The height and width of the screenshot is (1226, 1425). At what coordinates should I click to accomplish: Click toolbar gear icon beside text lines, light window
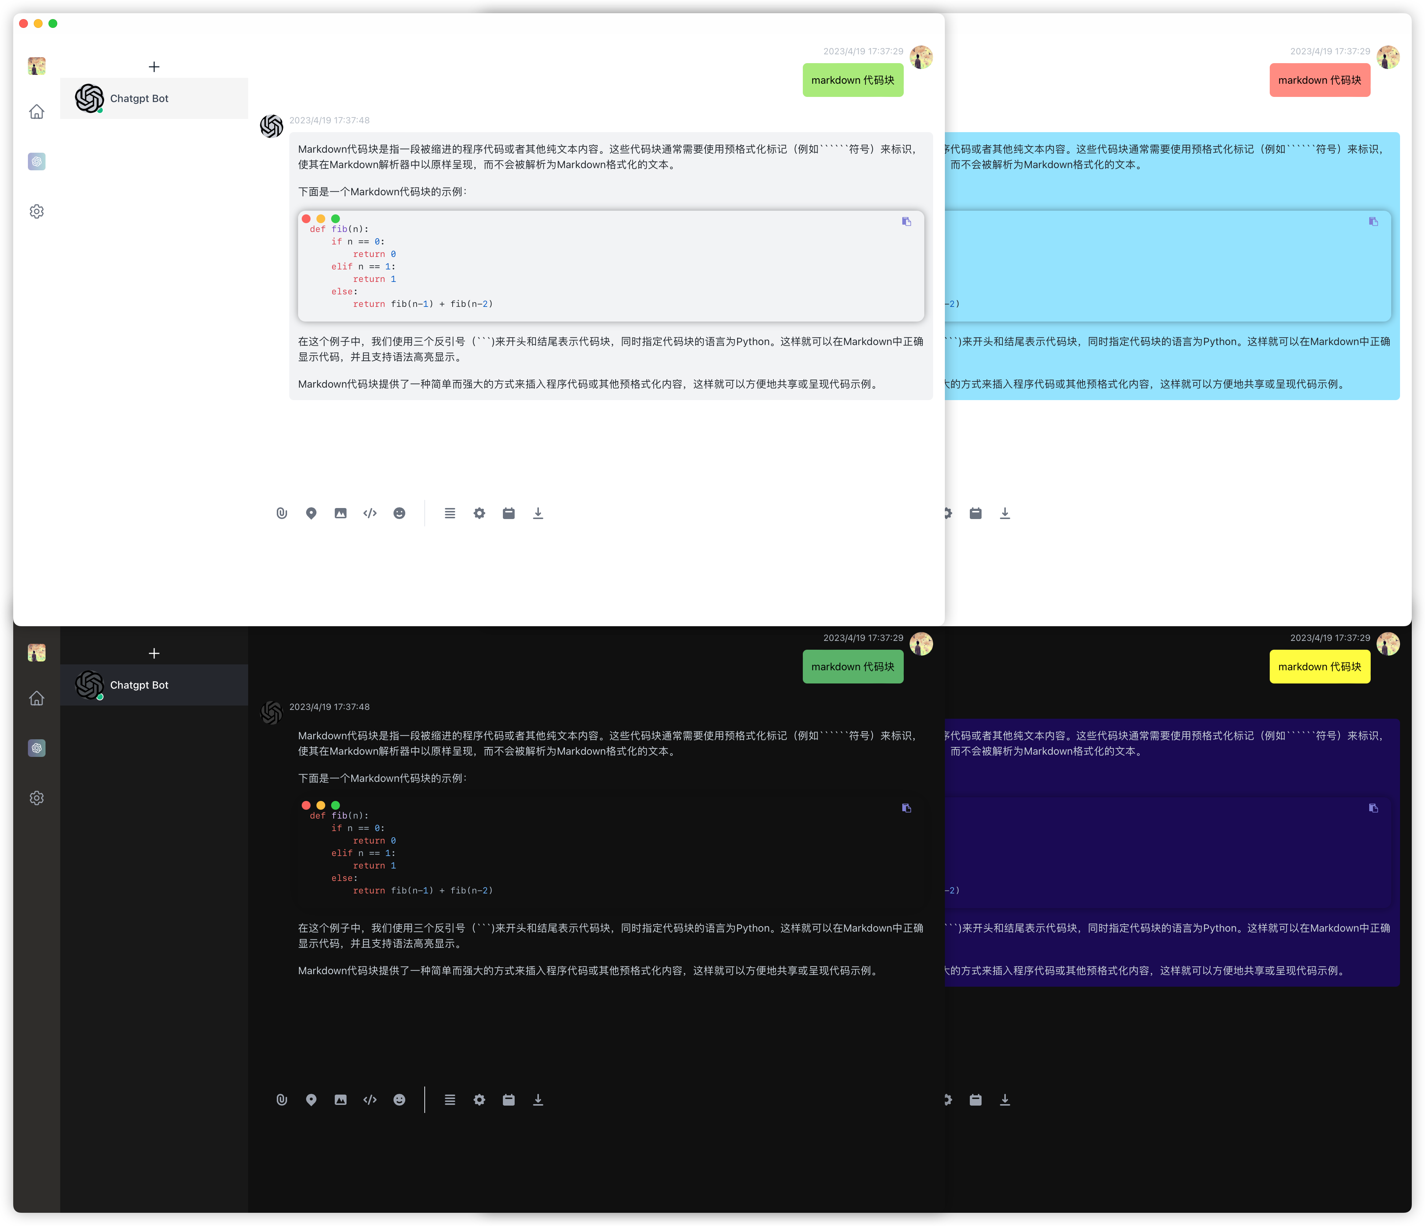(479, 513)
